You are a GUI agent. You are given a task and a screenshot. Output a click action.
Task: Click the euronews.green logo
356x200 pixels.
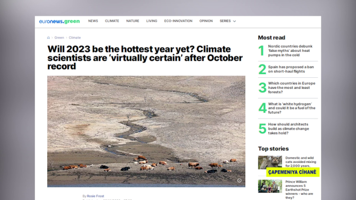point(59,21)
